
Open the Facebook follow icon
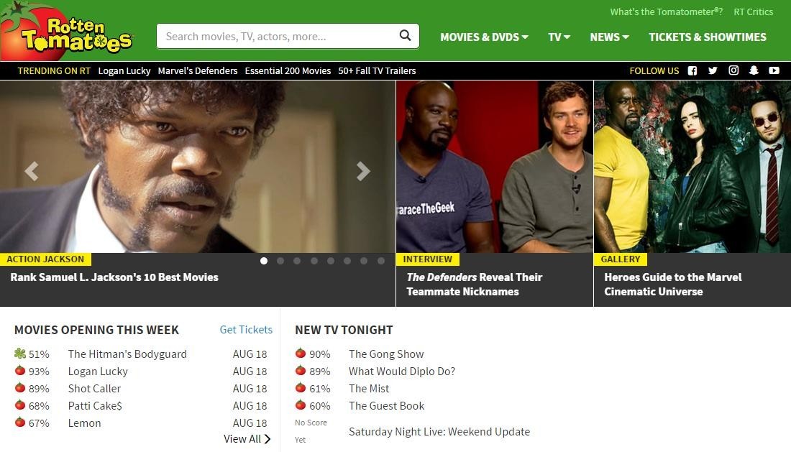coord(692,70)
